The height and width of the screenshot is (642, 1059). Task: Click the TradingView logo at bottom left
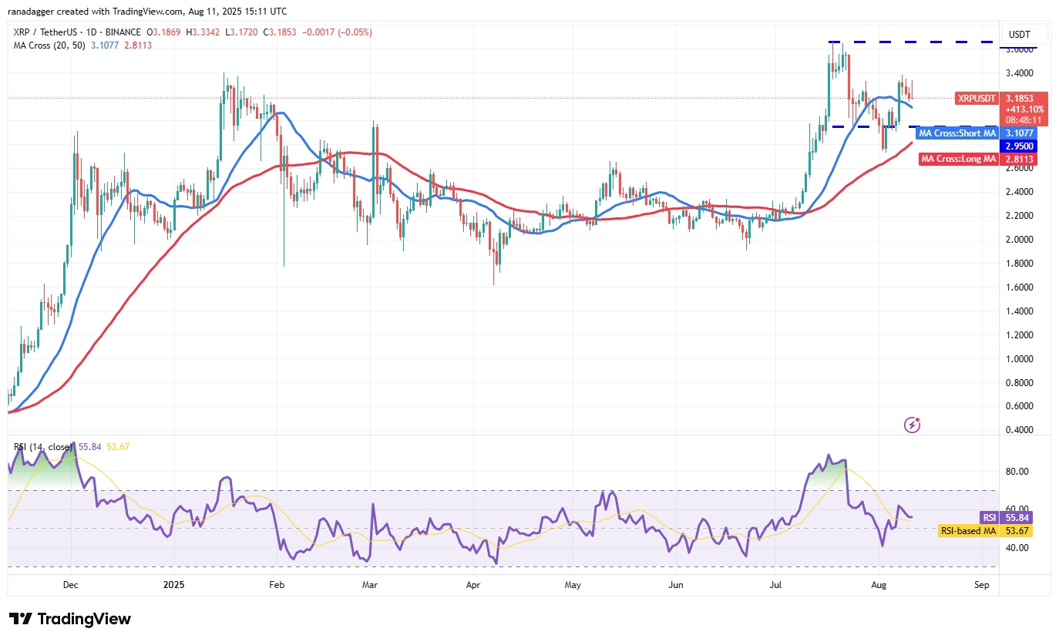coord(70,619)
